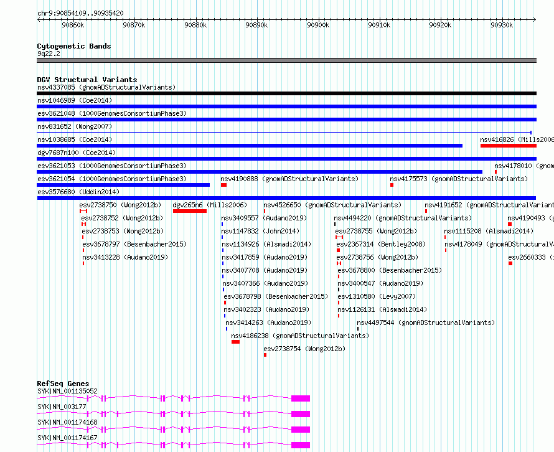Click the RefSeq Genes track title
The width and height of the screenshot is (554, 452).
[63, 384]
